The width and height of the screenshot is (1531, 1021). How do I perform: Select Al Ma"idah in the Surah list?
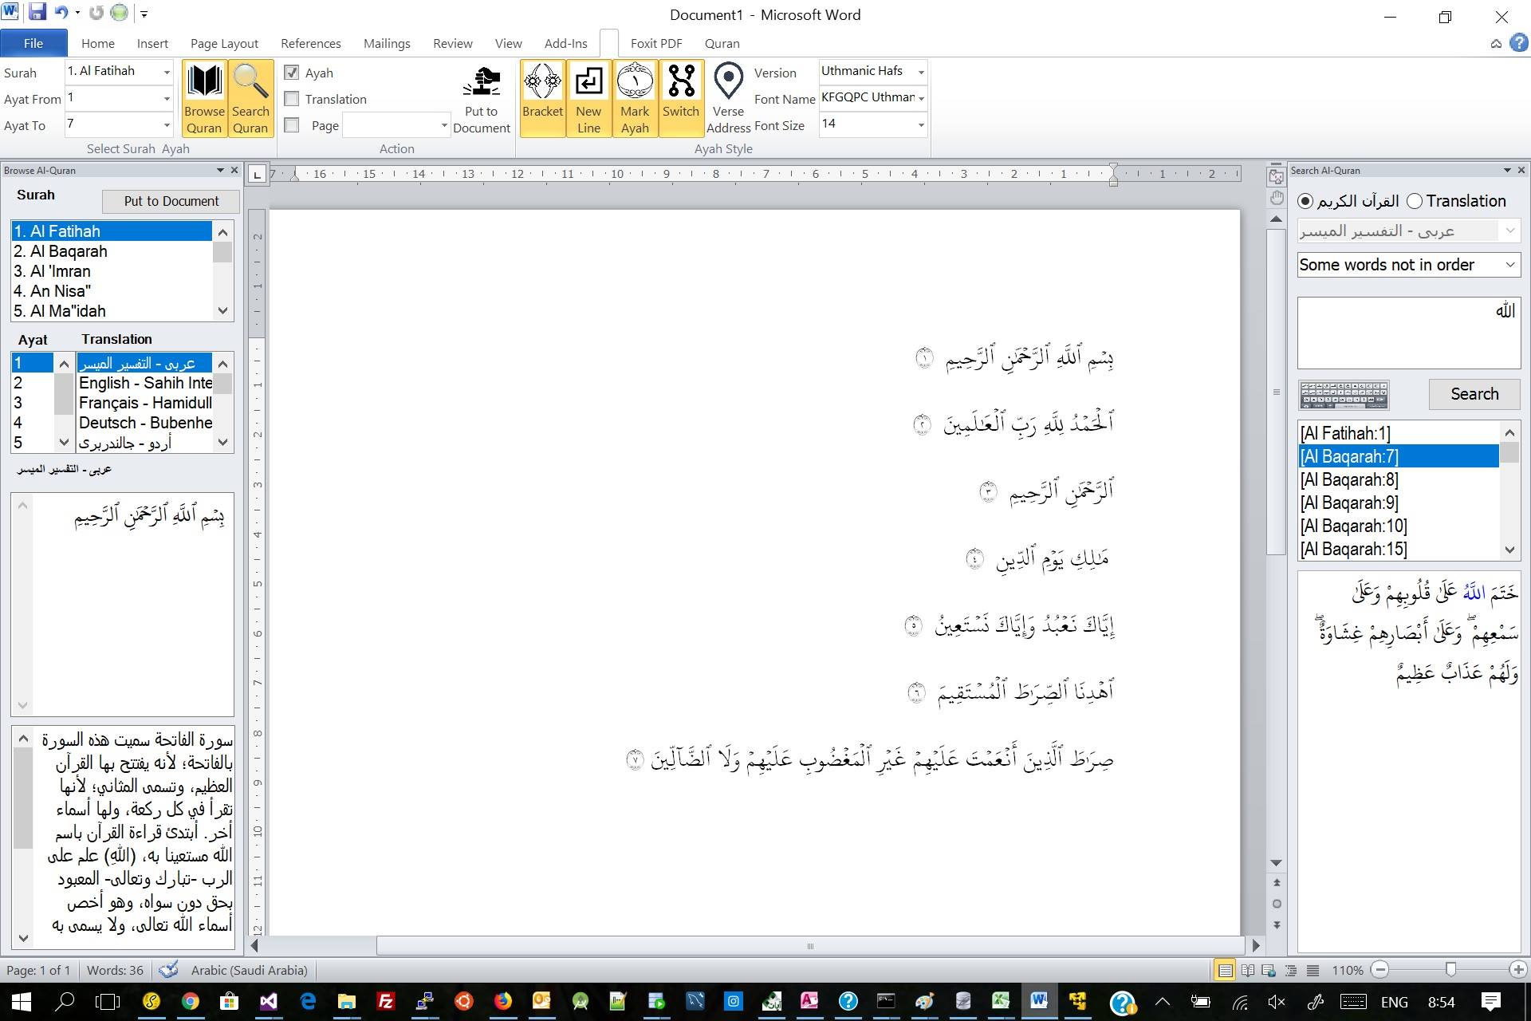(x=112, y=311)
